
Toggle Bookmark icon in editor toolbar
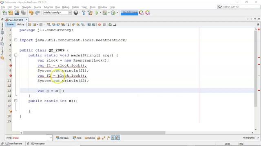tap(83, 24)
